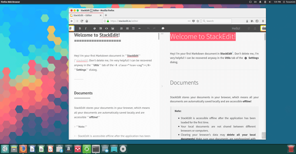Redo the edit in StackEdit

pos(154,28)
